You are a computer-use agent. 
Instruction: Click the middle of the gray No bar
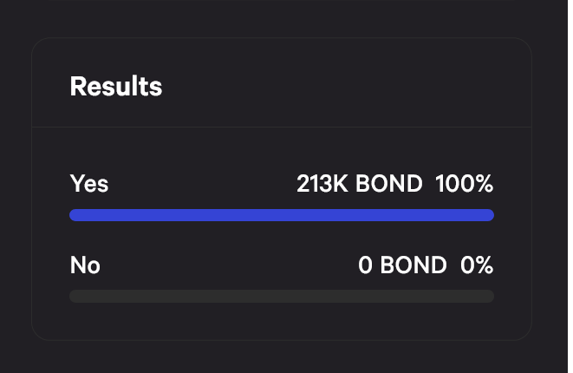point(282,297)
